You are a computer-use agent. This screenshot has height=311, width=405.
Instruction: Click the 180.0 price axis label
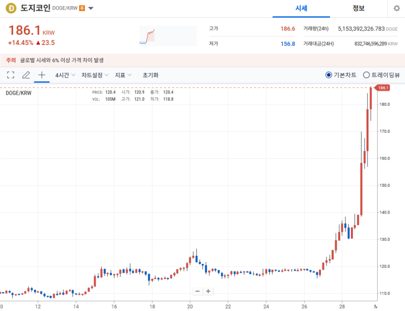tap(385, 104)
